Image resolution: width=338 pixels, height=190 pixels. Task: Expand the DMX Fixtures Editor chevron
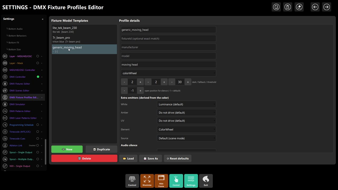(x=42, y=84)
